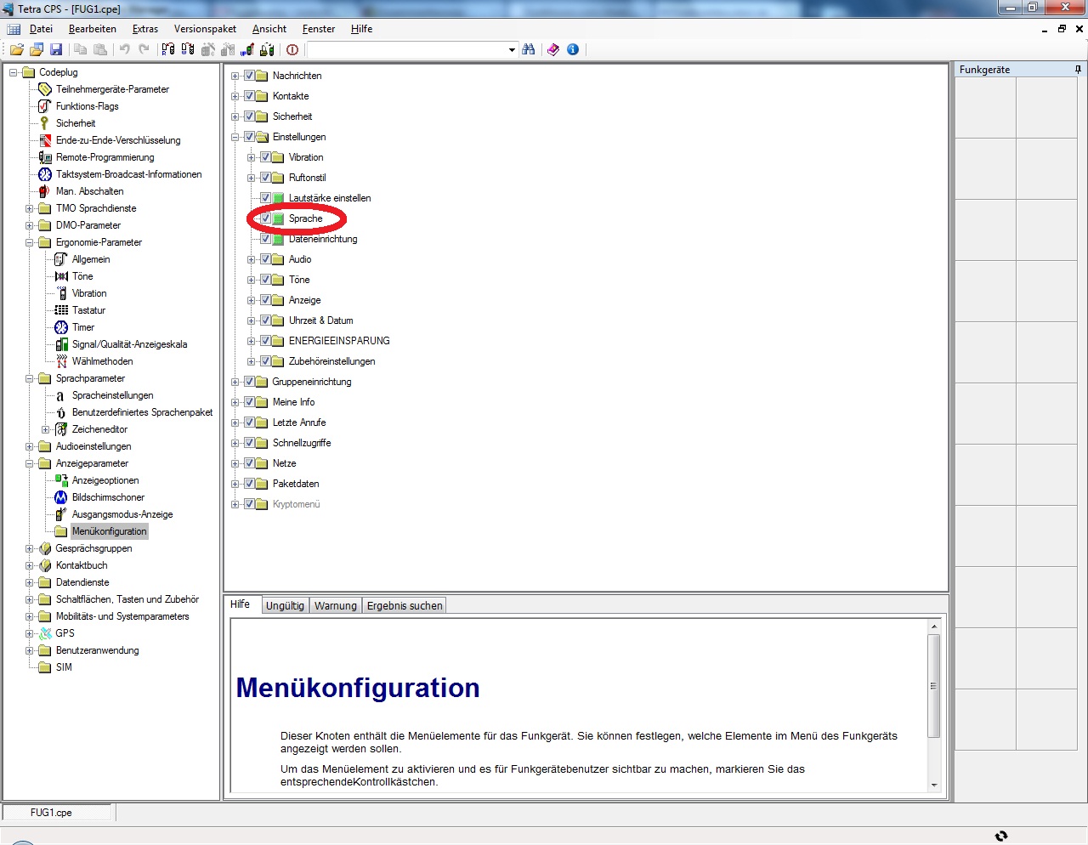Select the Menükonfiguration tree item
The image size is (1088, 845).
pyautogui.click(x=109, y=531)
